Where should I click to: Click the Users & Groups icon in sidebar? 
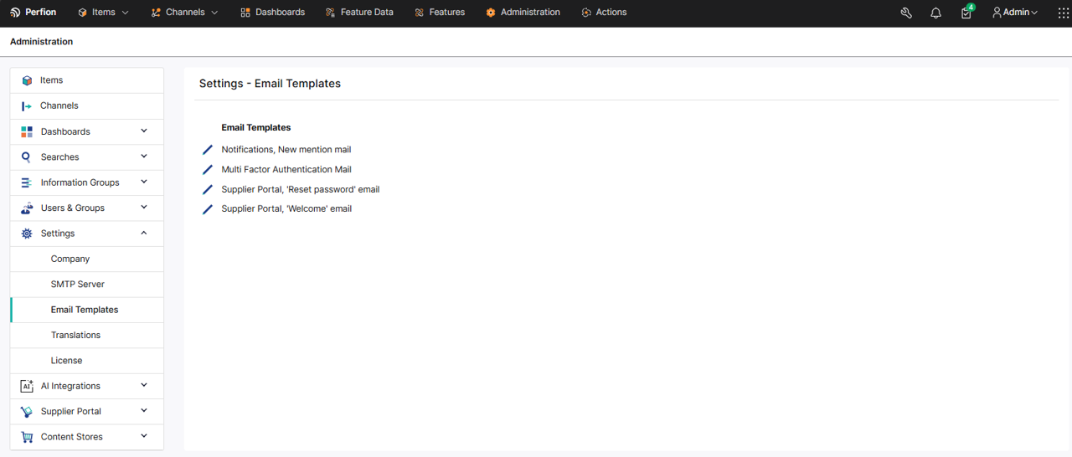tap(27, 208)
